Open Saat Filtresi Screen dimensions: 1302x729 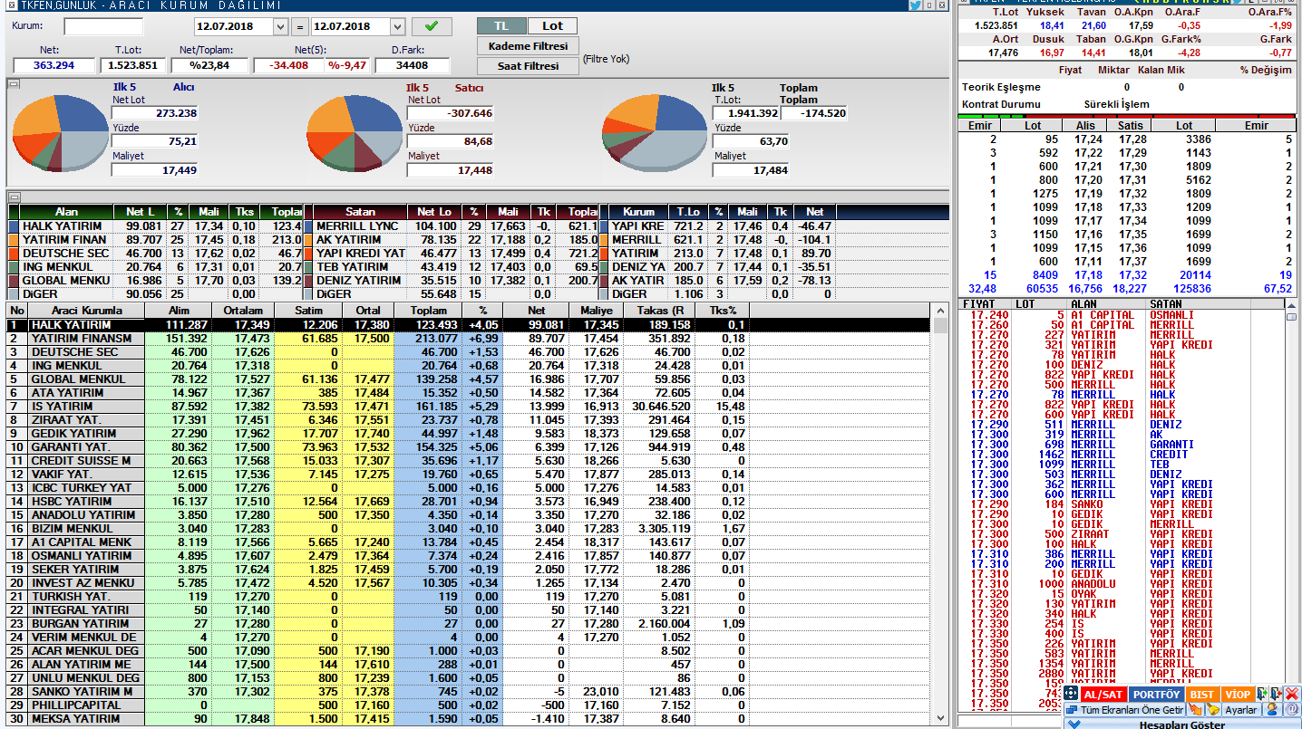pyautogui.click(x=528, y=66)
